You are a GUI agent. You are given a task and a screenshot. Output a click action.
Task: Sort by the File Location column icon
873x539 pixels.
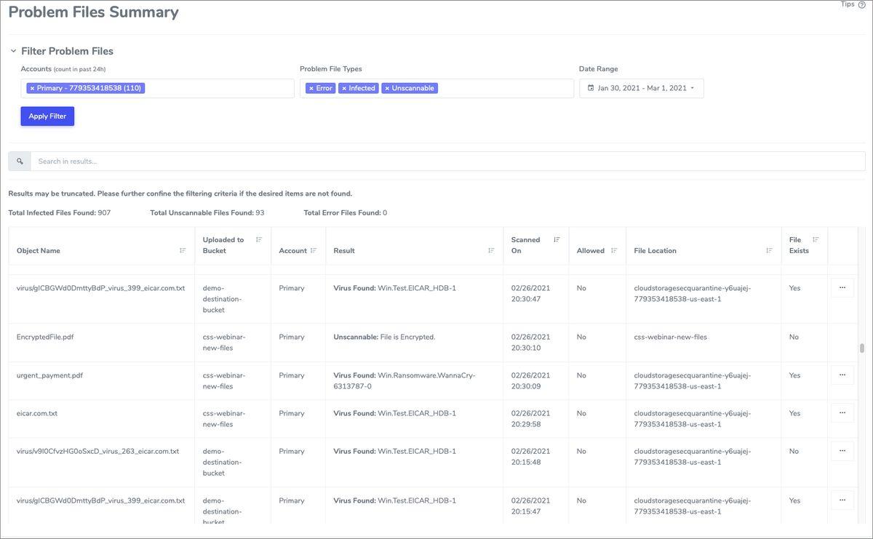point(769,250)
